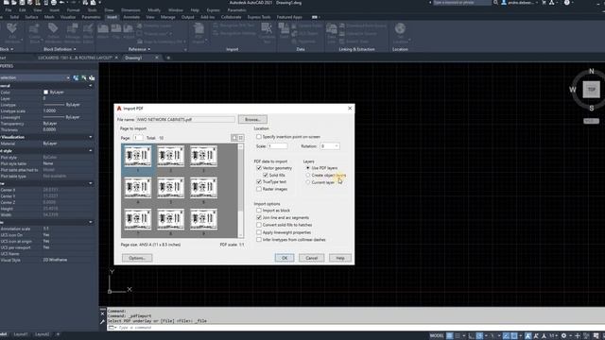Open Help from the Import PDF dialog
605x340 pixels.
(x=340, y=258)
